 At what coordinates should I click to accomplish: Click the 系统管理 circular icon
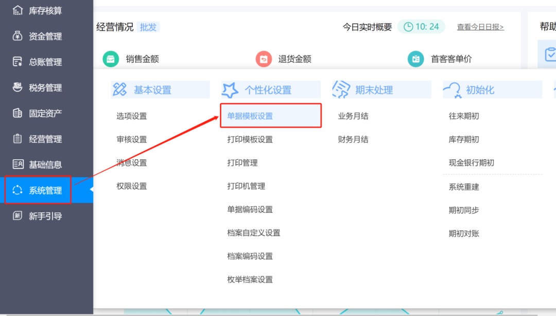tap(18, 190)
